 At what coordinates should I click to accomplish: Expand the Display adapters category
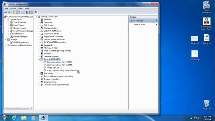click(39, 28)
